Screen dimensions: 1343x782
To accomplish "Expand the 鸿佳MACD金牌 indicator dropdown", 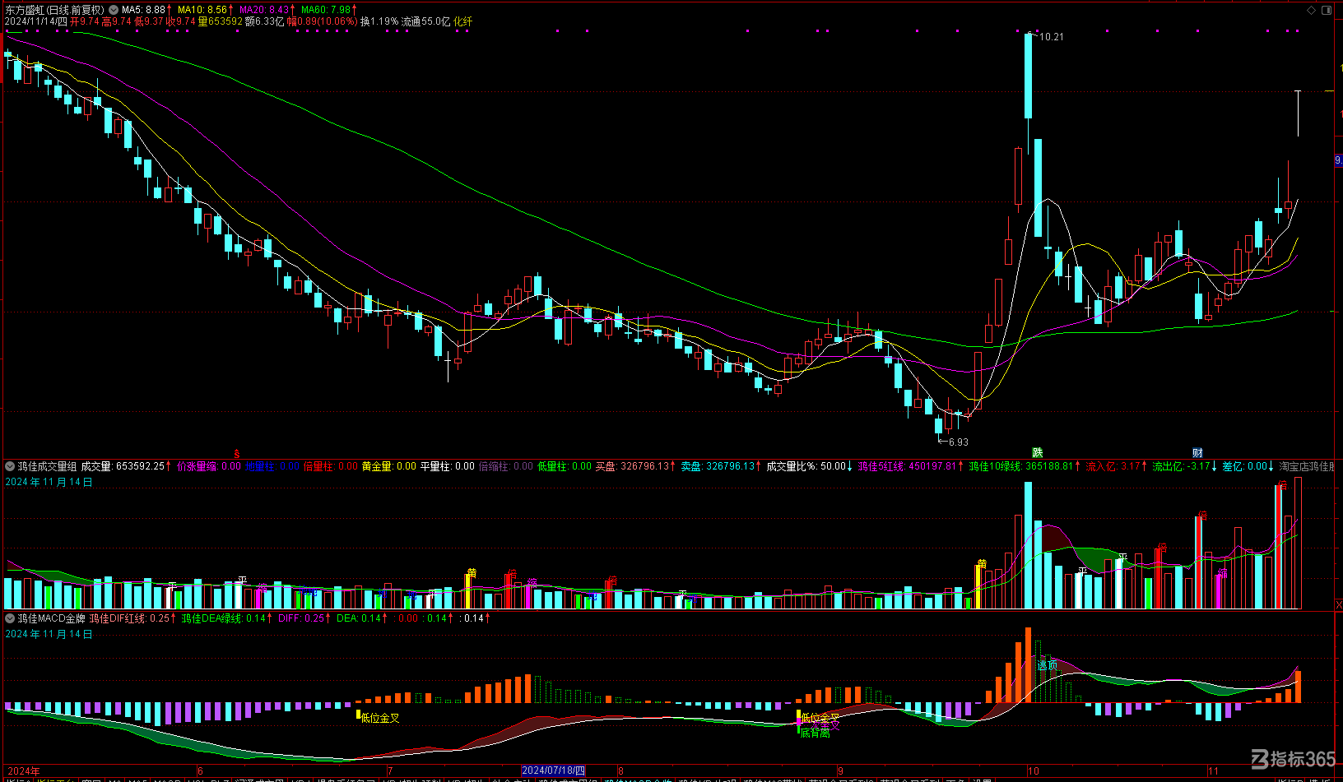I will [x=10, y=618].
